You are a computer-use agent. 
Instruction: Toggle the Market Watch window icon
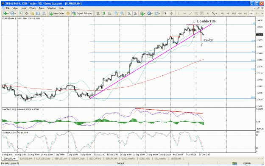tap(21, 14)
